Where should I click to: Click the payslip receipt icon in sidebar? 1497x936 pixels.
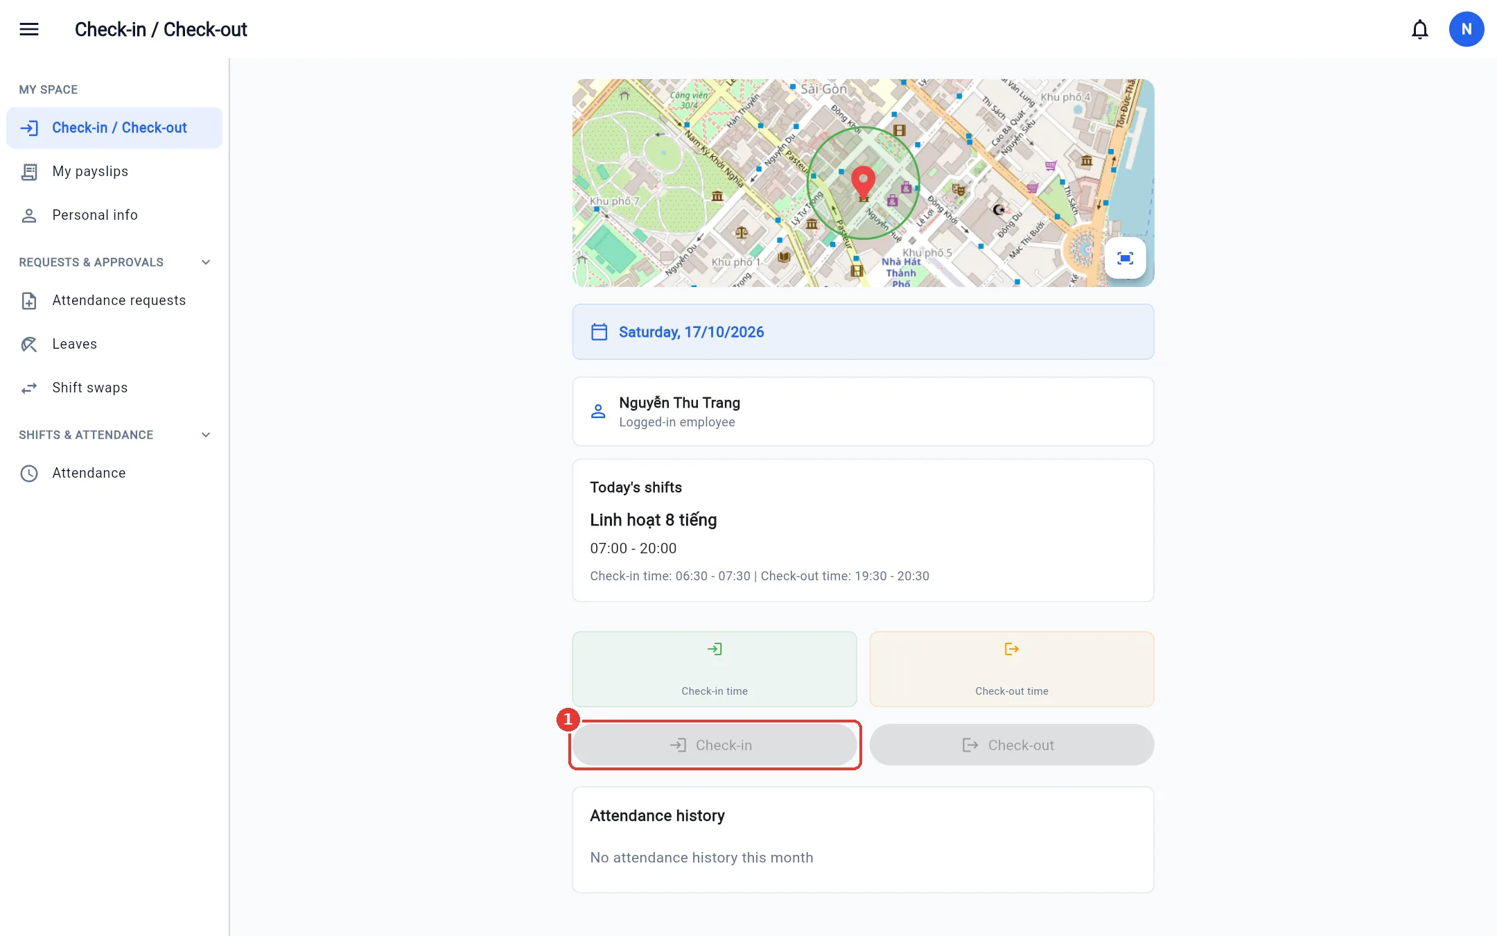pyautogui.click(x=29, y=172)
